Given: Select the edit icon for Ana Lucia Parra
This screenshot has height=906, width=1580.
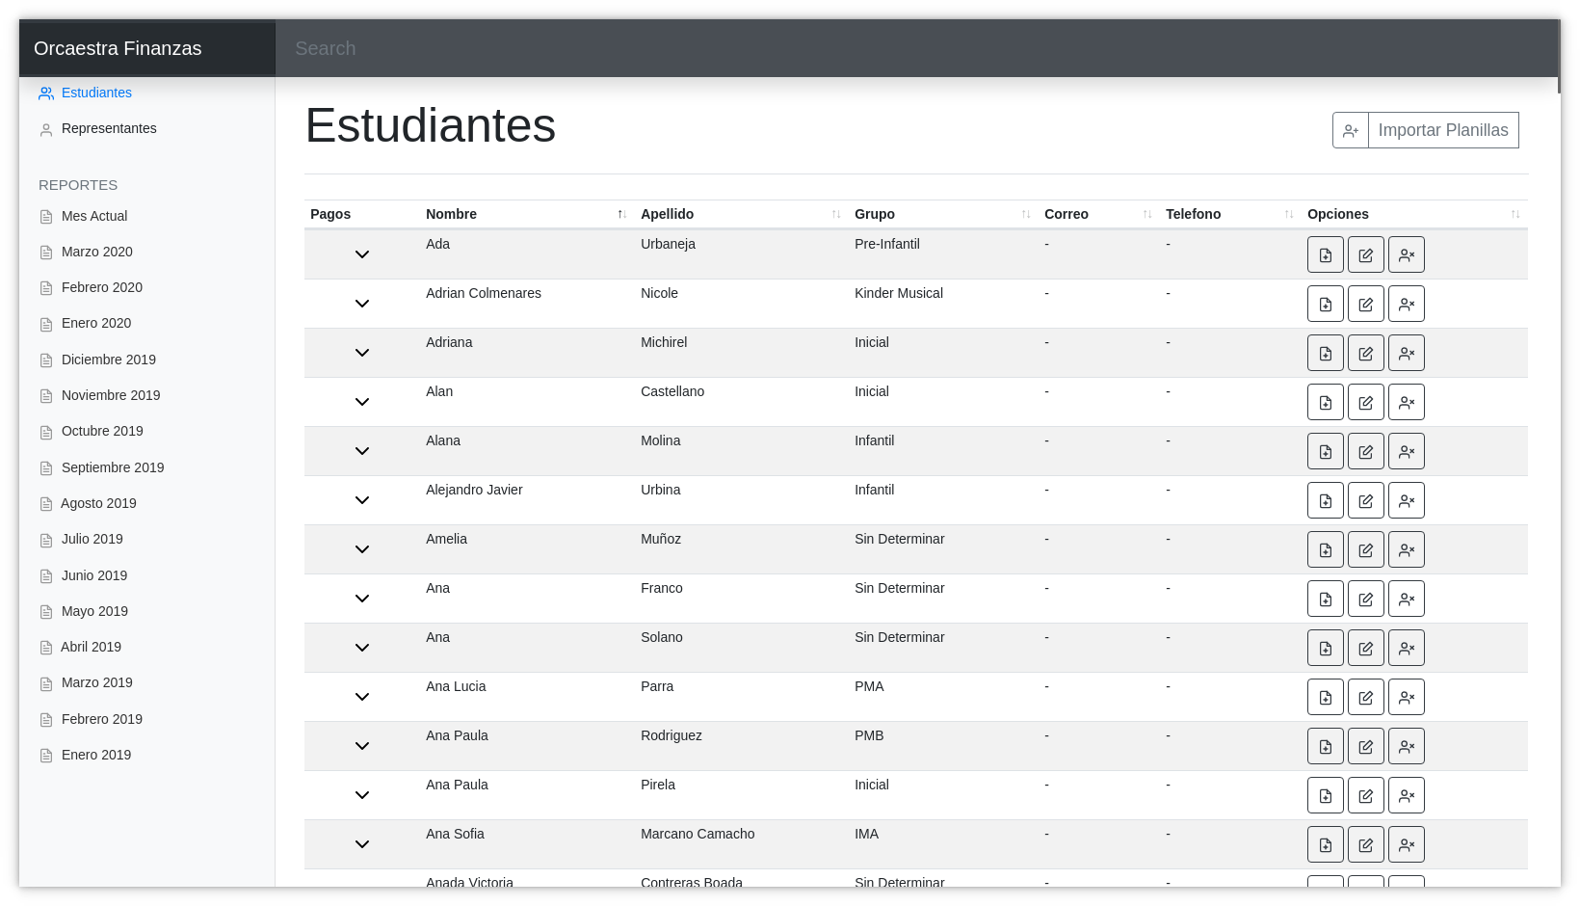Looking at the screenshot, I should point(1365,697).
